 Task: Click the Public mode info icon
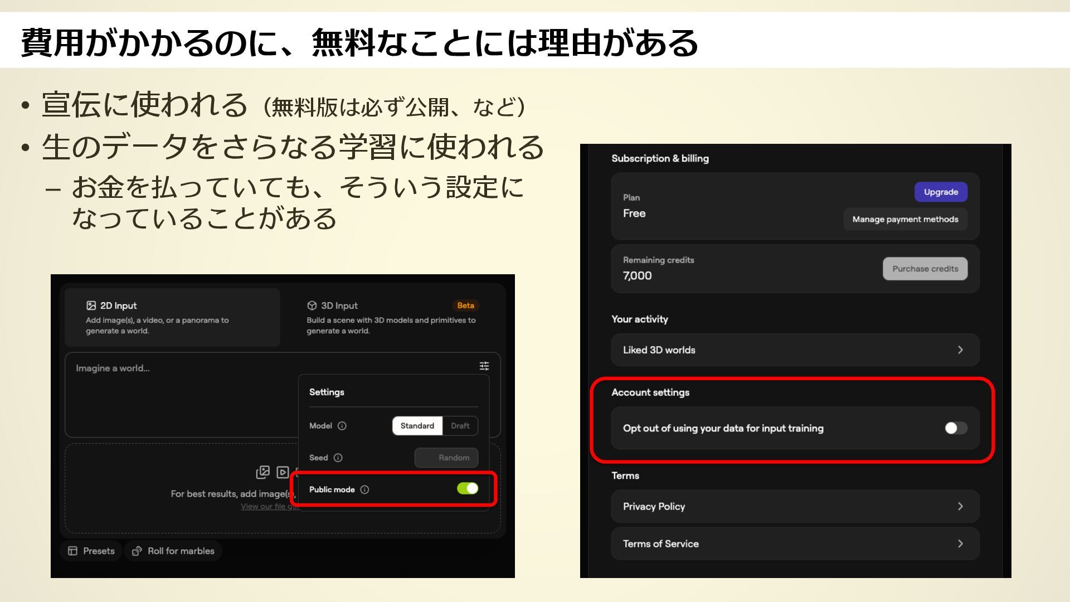coord(364,489)
